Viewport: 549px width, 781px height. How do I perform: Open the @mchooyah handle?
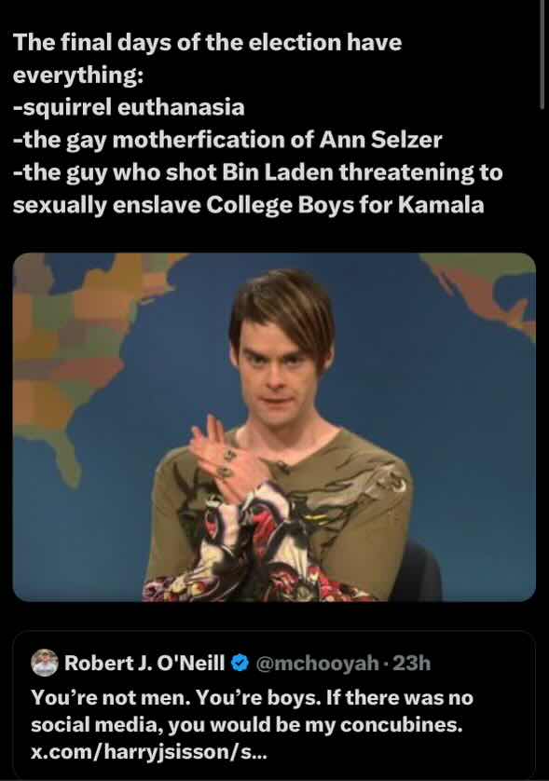click(317, 663)
